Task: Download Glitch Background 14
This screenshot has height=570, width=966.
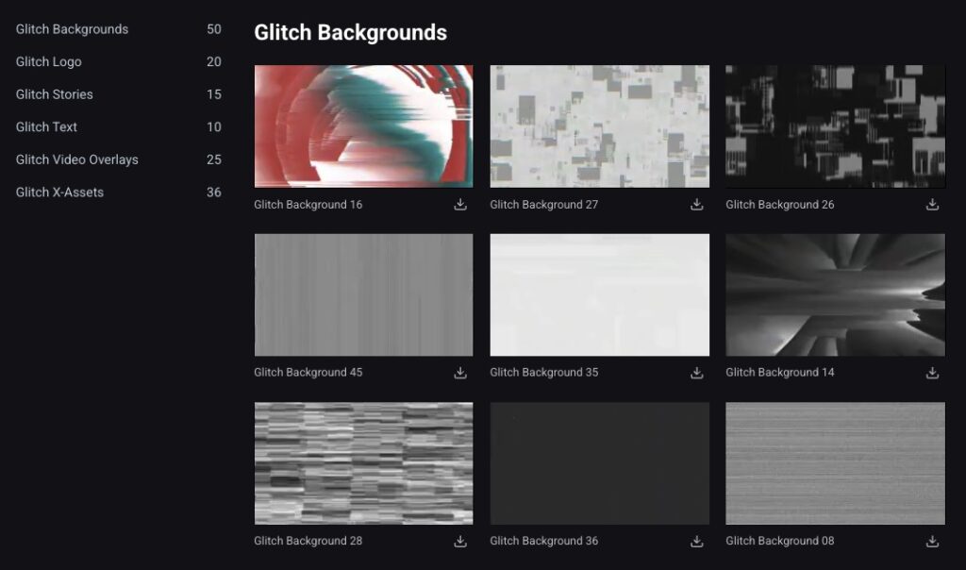Action: pos(932,373)
